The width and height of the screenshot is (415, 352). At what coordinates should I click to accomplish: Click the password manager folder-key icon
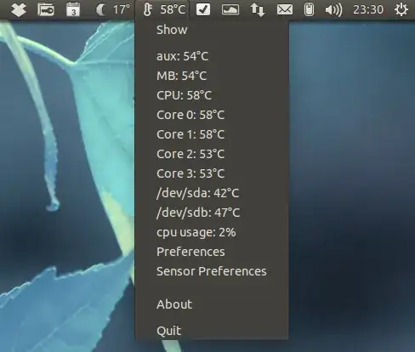46,9
